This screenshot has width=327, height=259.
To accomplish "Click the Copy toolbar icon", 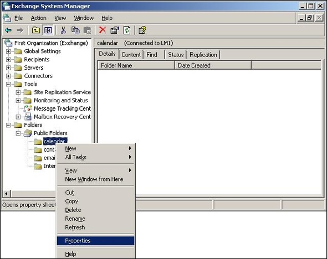I will coord(75,30).
